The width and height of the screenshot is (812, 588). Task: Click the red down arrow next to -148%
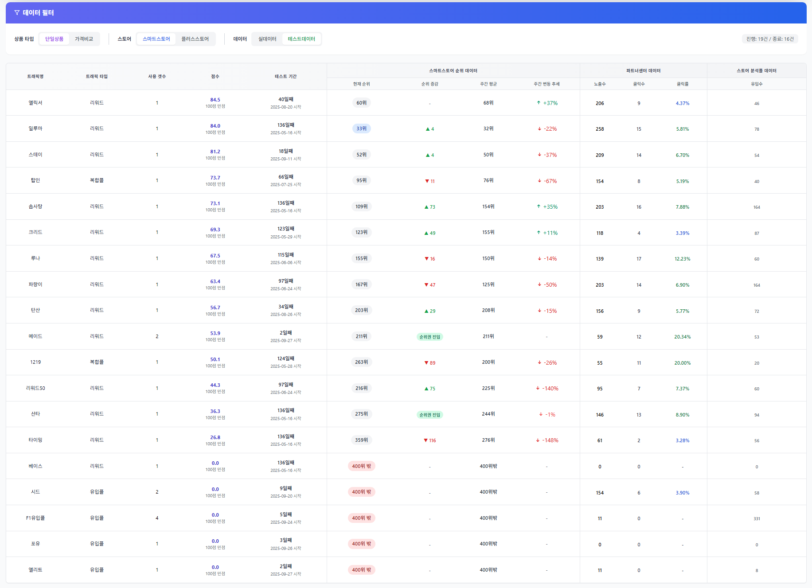click(x=538, y=440)
